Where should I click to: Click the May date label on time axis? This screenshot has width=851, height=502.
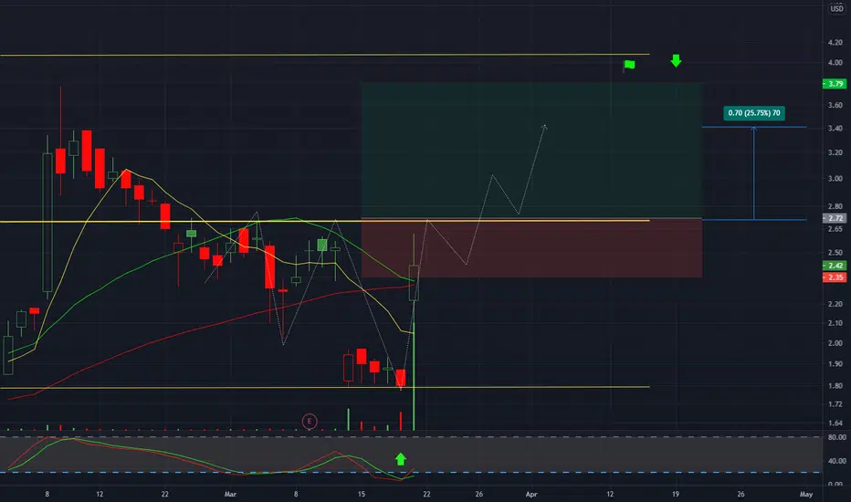tap(806, 495)
